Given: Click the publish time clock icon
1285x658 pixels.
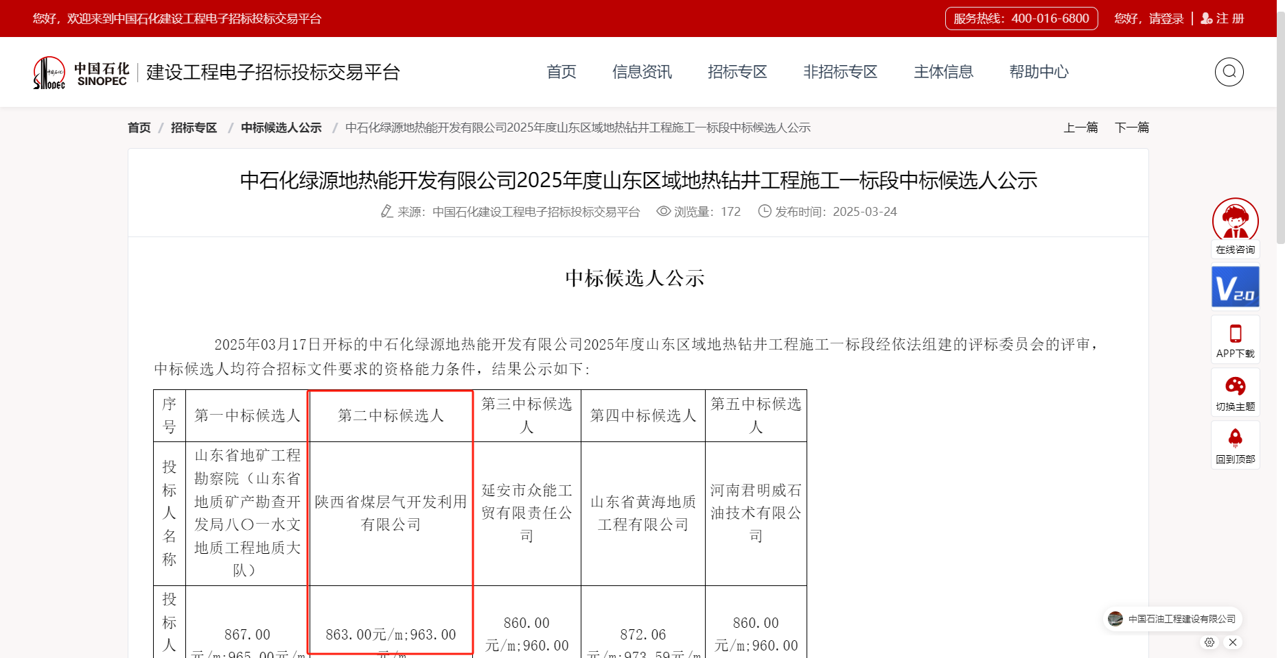Looking at the screenshot, I should point(765,211).
